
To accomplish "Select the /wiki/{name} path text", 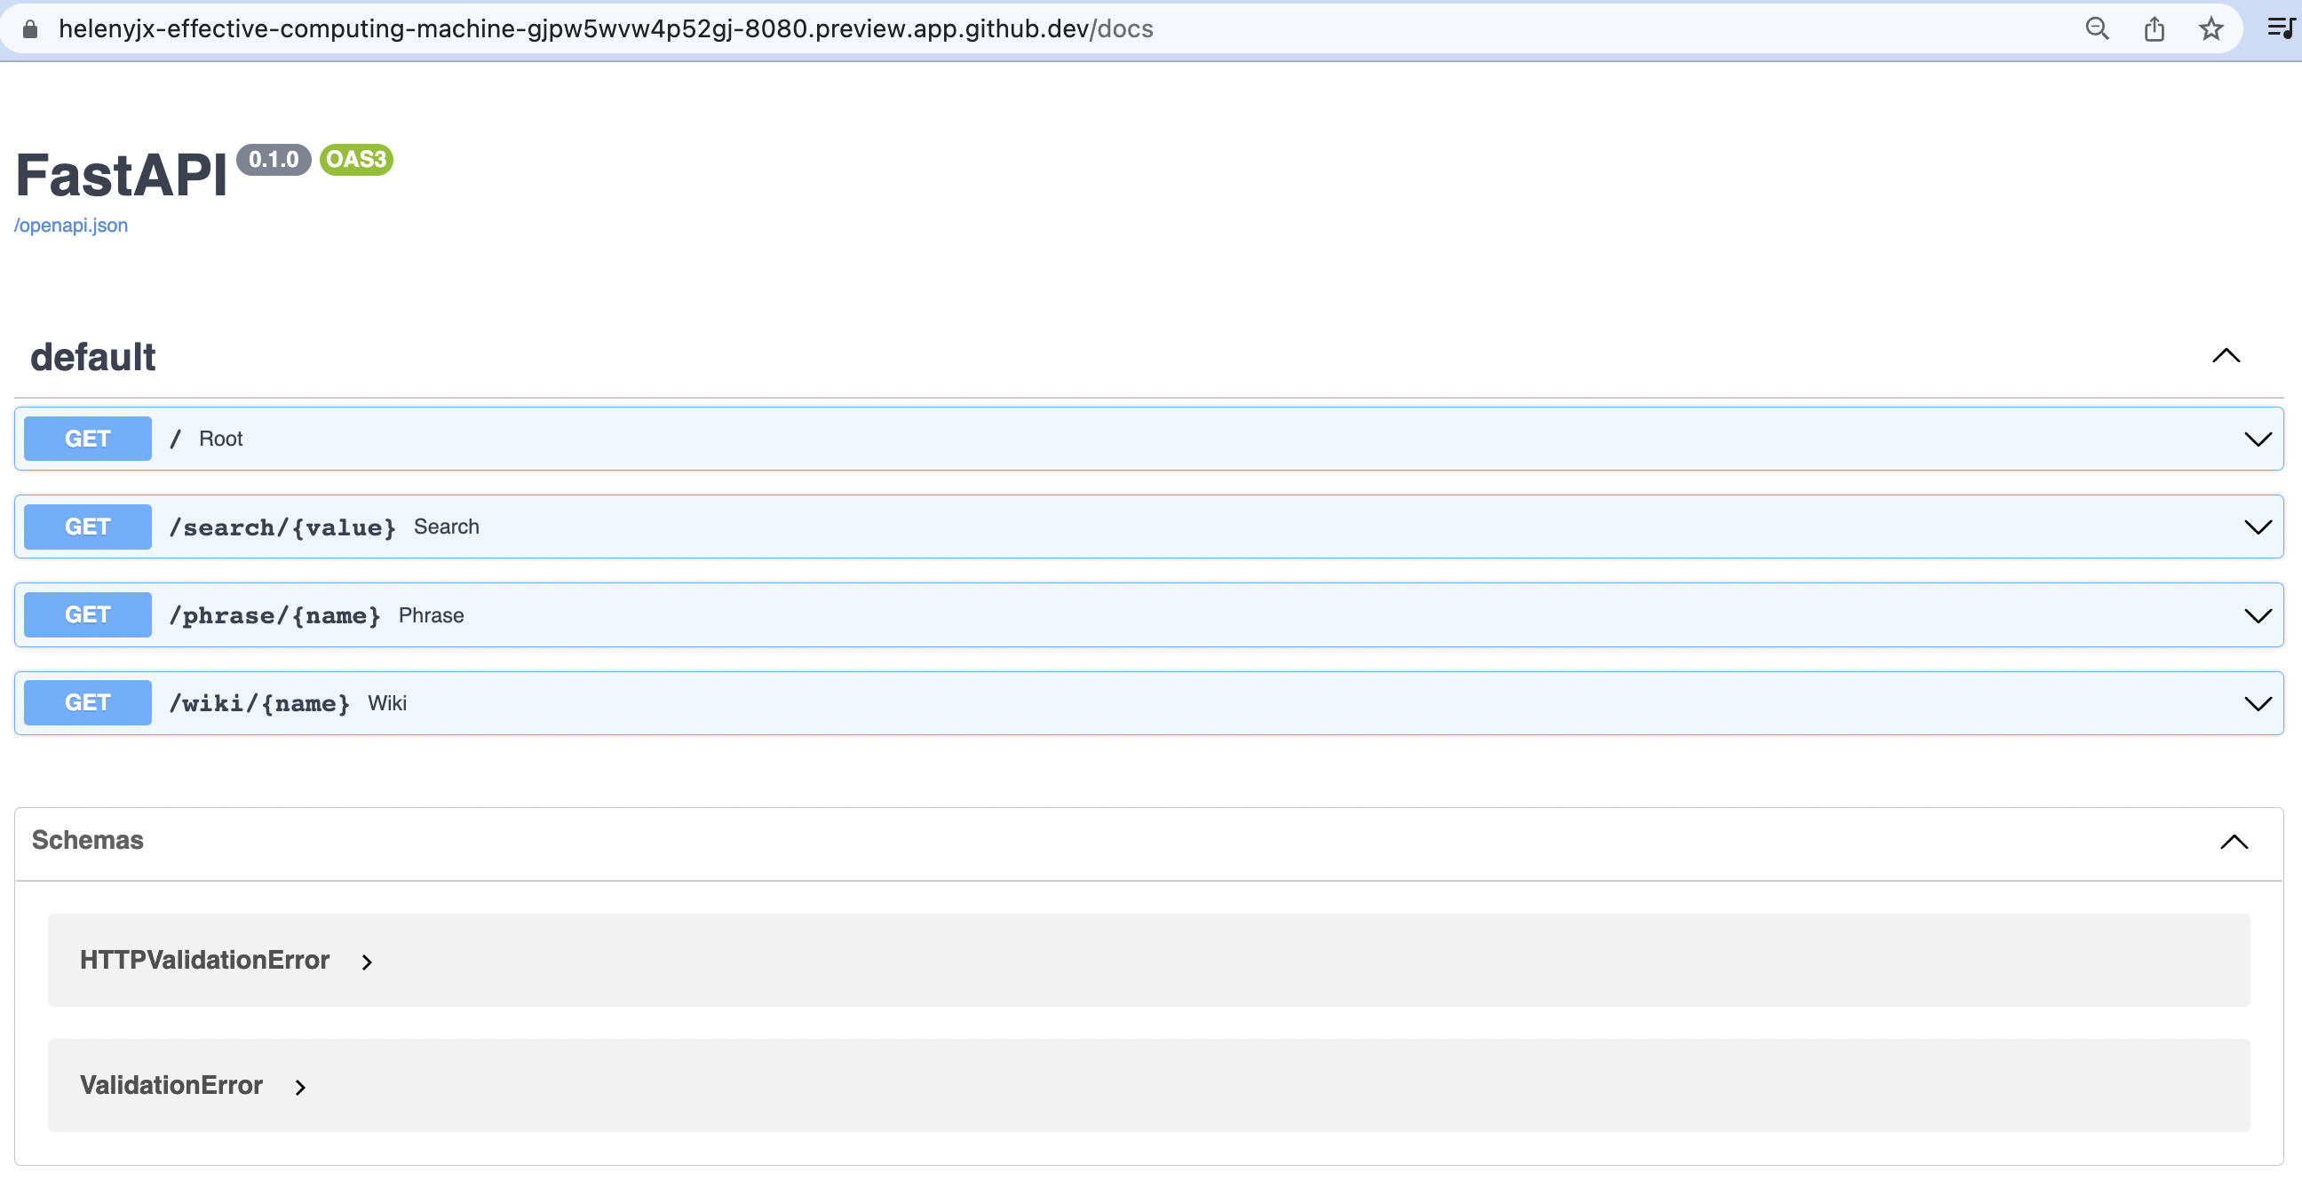I will tap(259, 704).
